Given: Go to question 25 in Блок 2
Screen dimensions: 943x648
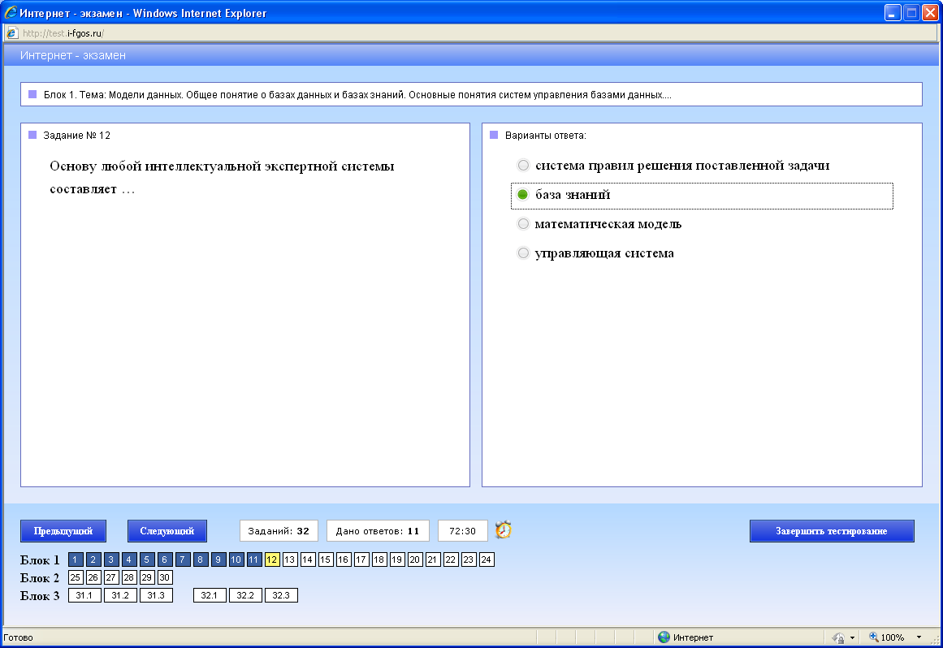Looking at the screenshot, I should pos(76,577).
